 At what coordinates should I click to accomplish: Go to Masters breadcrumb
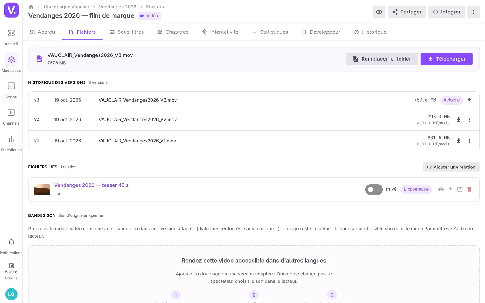155,7
